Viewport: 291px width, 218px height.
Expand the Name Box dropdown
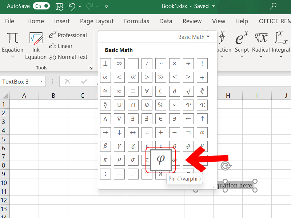point(41,81)
